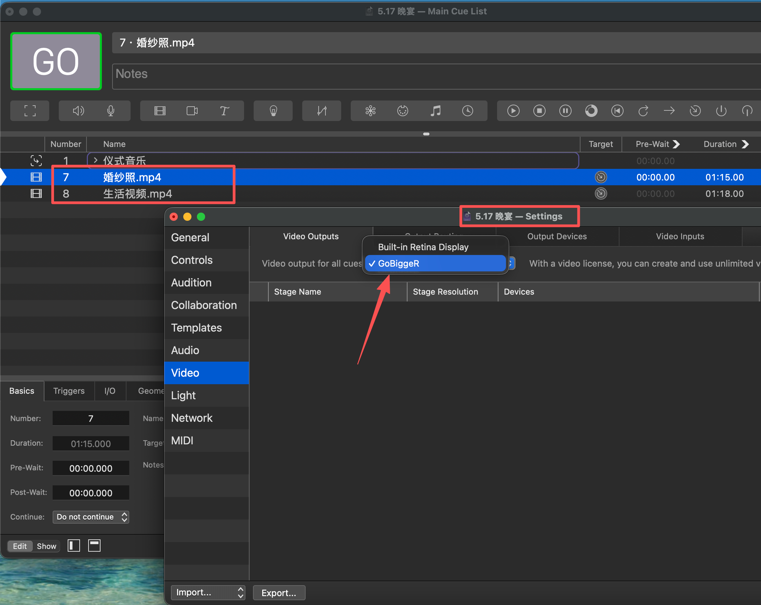Switch to Video Outputs tab

pos(311,237)
